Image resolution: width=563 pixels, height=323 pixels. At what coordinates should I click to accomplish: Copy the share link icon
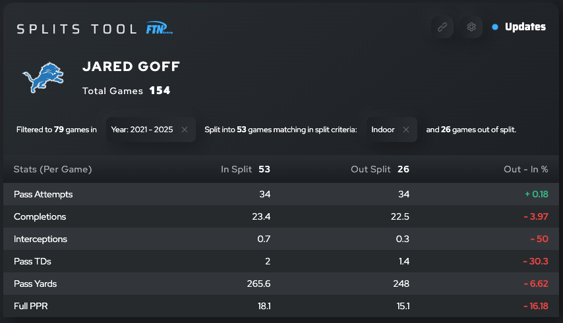coord(442,27)
